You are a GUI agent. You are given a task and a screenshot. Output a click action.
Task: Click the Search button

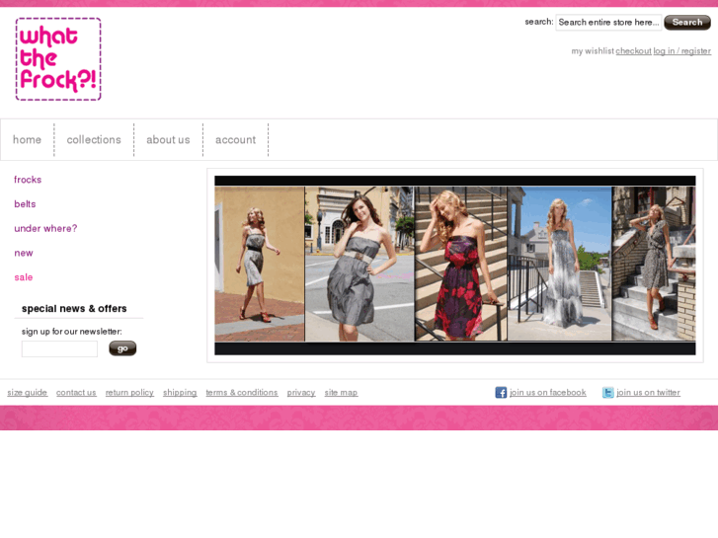(687, 22)
